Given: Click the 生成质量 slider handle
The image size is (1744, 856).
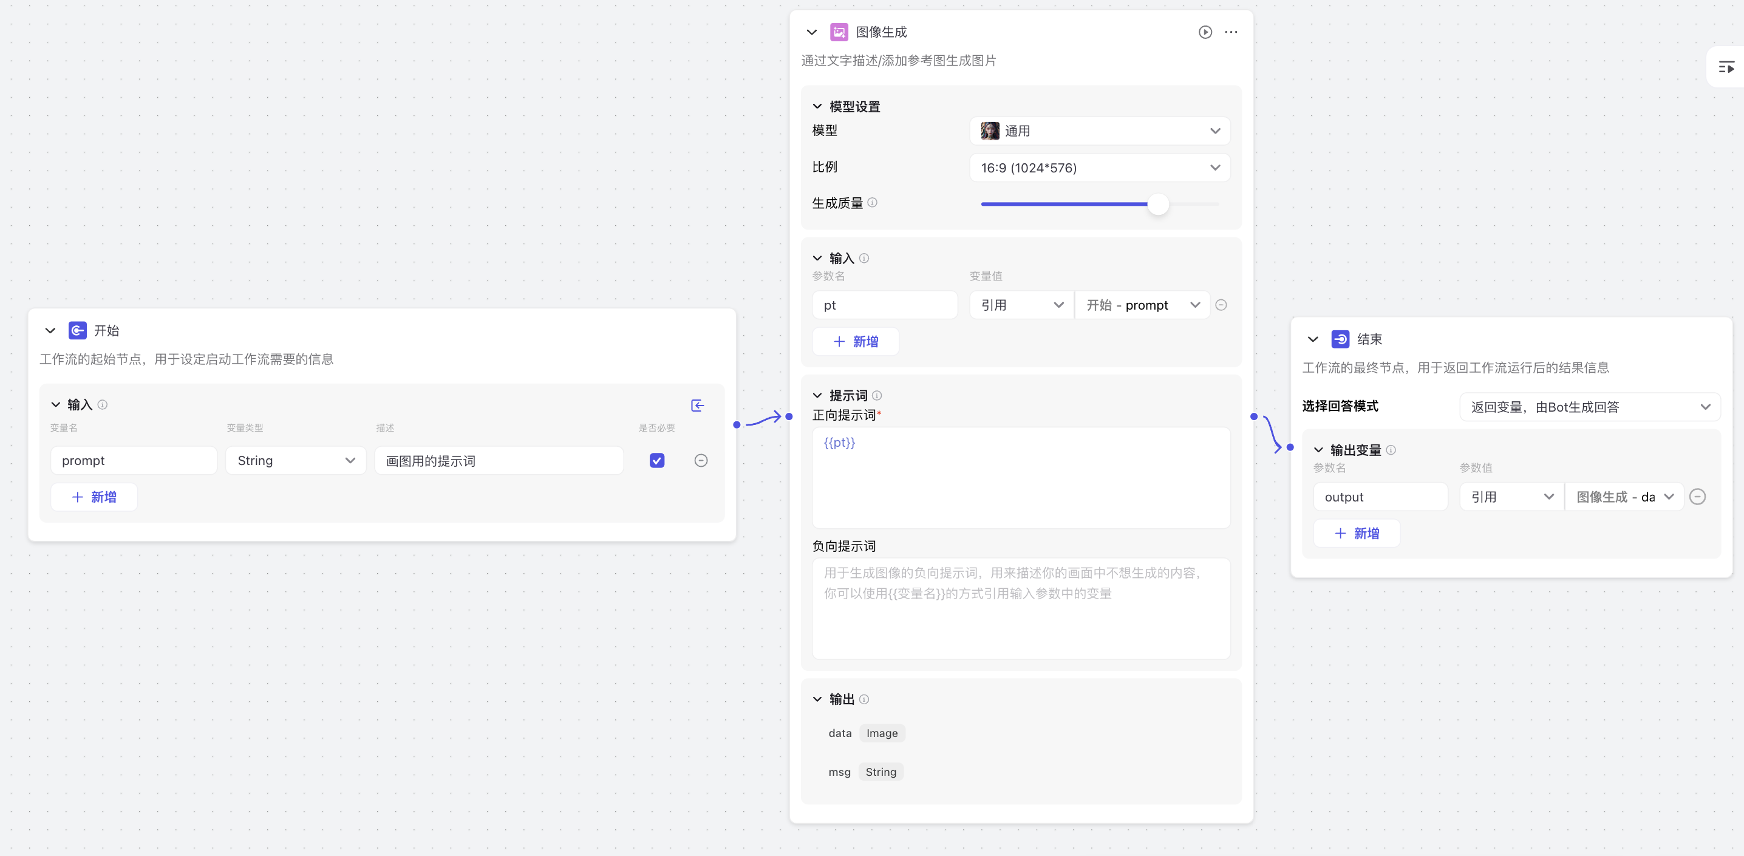Looking at the screenshot, I should [x=1159, y=204].
